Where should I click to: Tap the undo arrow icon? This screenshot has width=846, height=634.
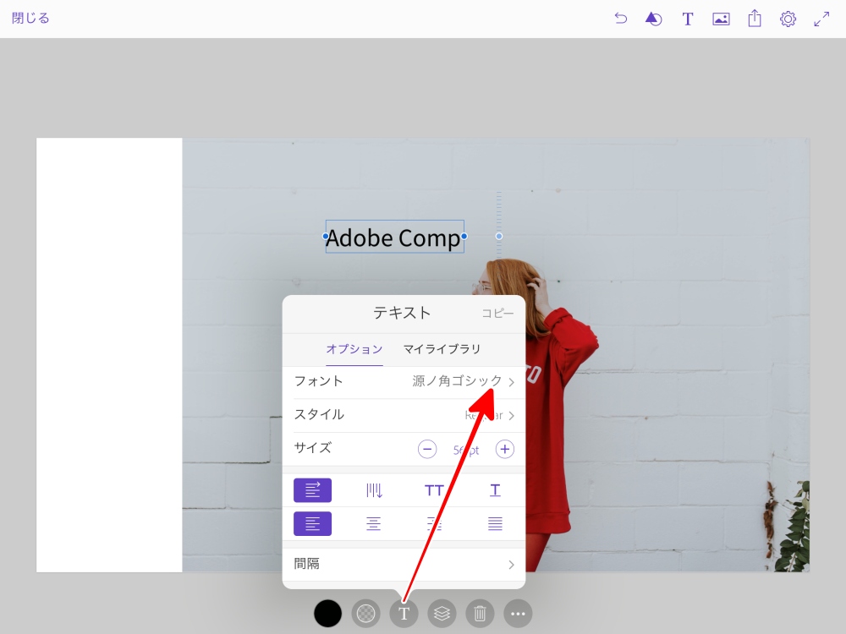[620, 19]
